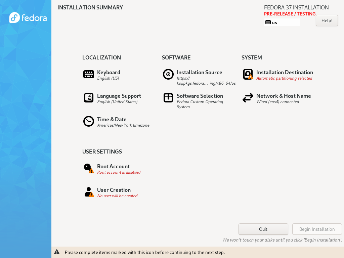Open the Installation Source label

[x=199, y=73]
